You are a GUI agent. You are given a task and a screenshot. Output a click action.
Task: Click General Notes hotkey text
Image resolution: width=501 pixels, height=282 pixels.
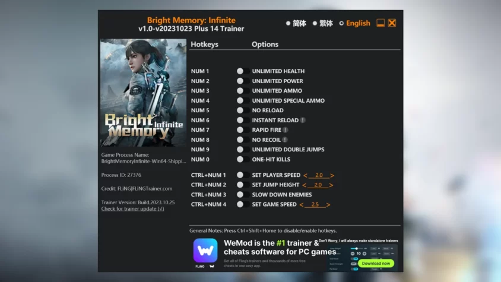(x=263, y=230)
